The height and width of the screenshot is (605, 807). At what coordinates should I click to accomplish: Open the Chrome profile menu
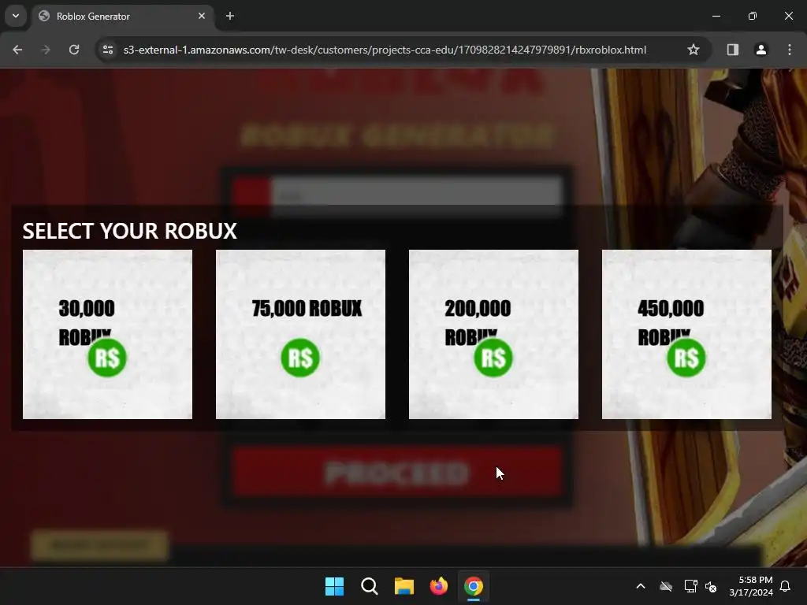click(761, 50)
